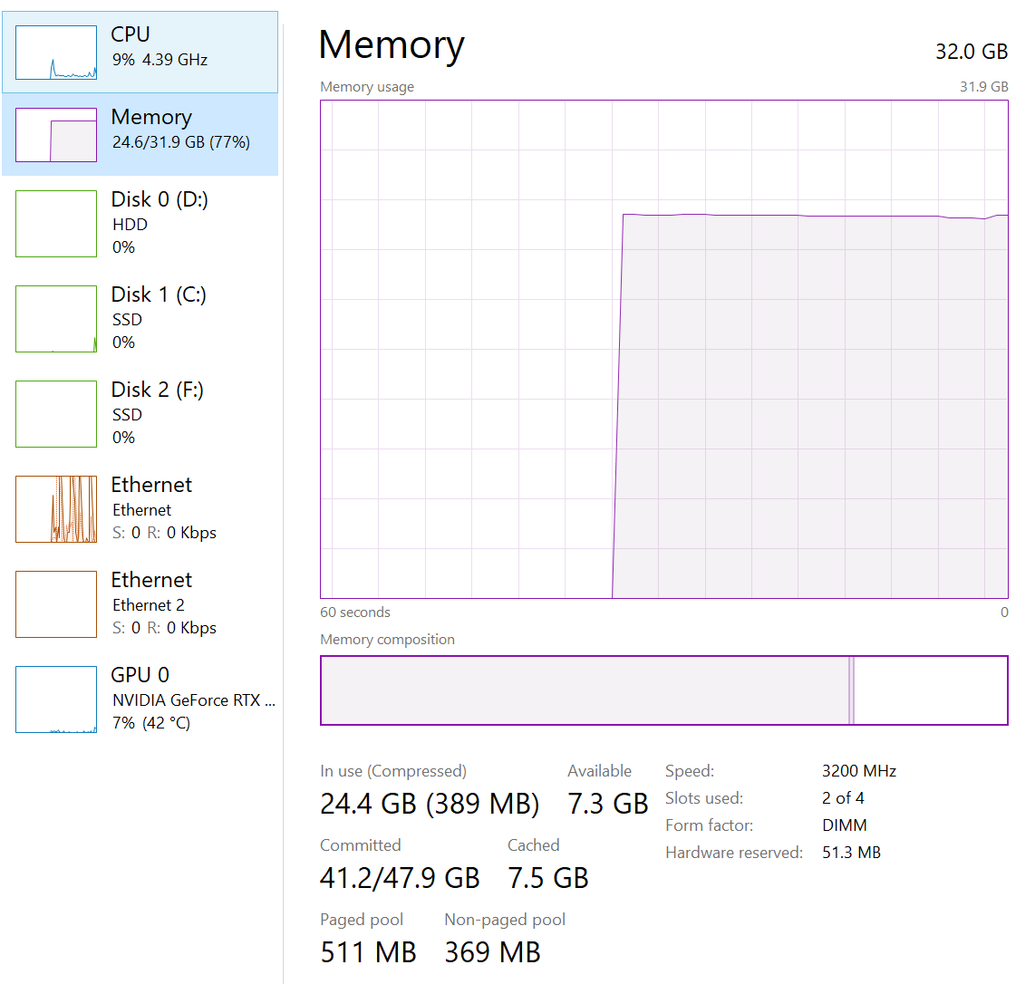Click the GPU 0 graph thumbnail
1035x984 pixels.
tap(56, 699)
